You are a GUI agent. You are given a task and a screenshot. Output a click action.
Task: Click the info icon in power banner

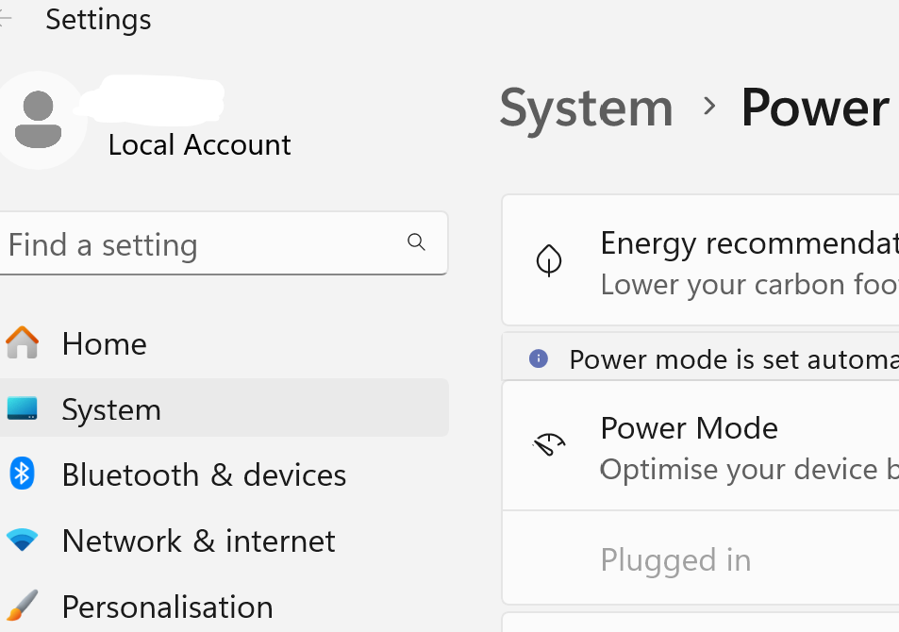pyautogui.click(x=539, y=358)
